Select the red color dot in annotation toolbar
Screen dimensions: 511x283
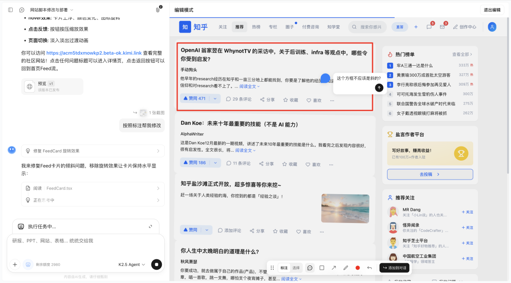tap(358, 267)
